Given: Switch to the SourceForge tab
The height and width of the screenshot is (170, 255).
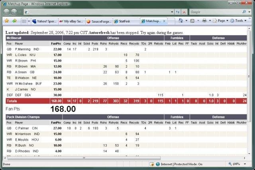Looking at the screenshot, I should pos(99,21).
